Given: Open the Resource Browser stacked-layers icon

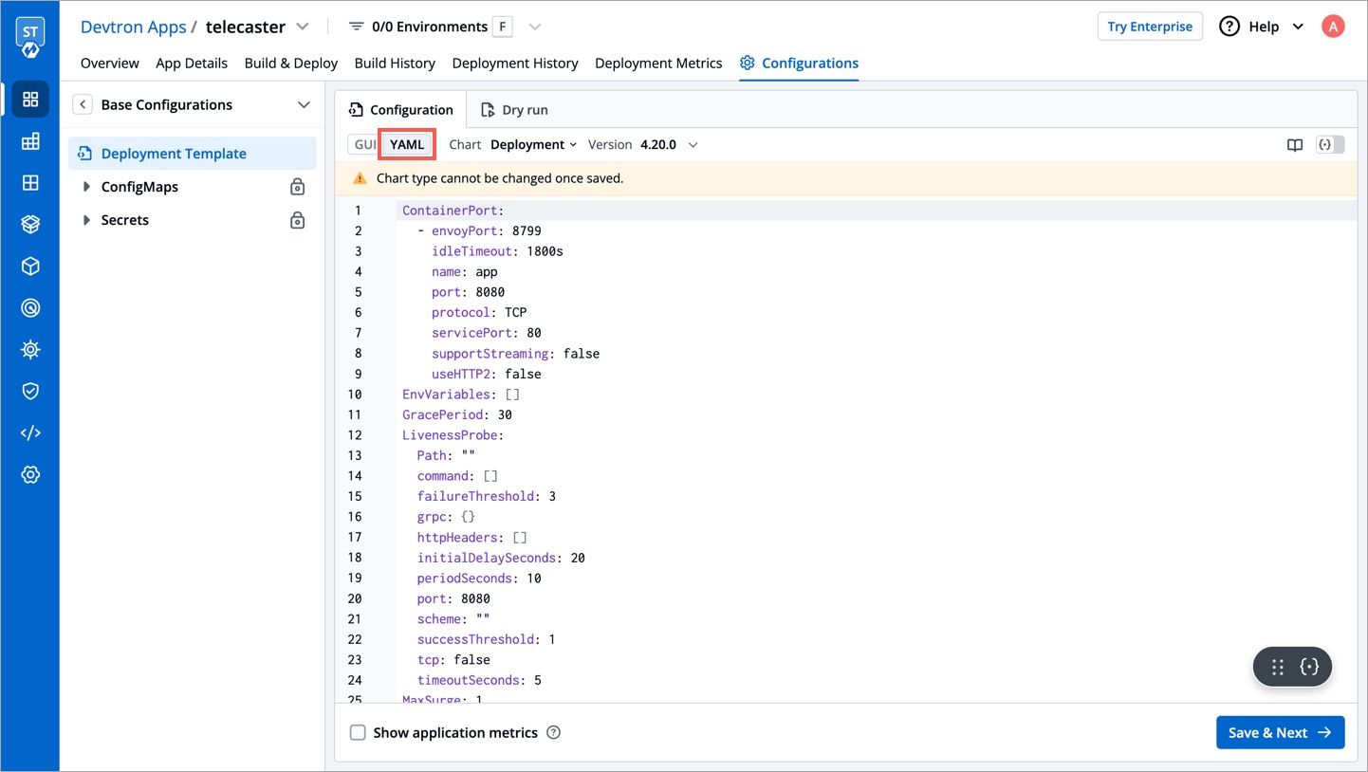Looking at the screenshot, I should pos(30,224).
